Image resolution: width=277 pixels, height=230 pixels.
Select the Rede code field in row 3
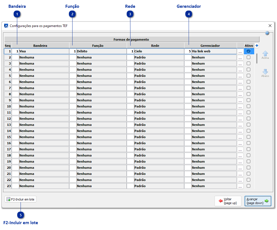click(130, 63)
